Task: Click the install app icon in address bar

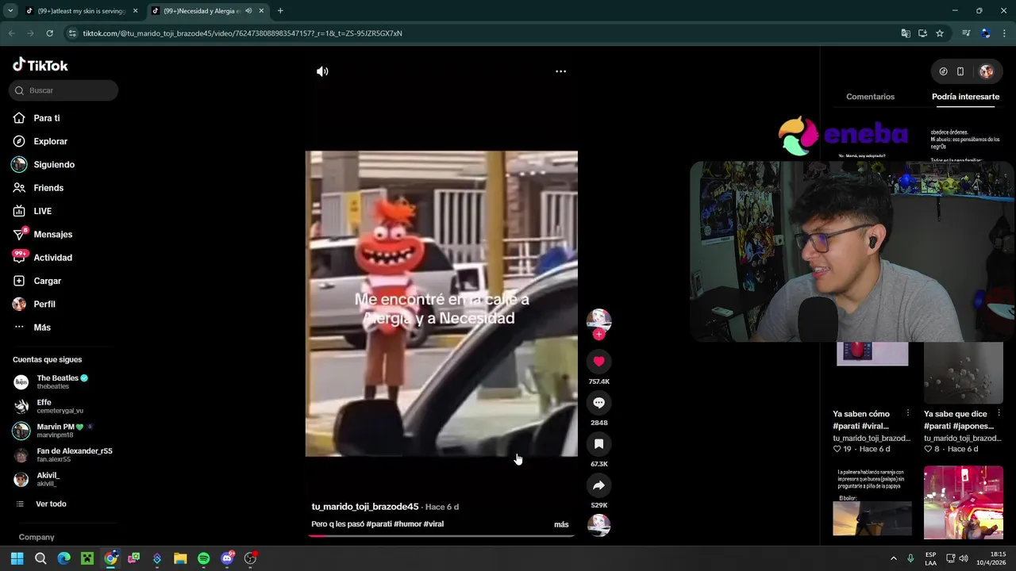Action: point(922,33)
